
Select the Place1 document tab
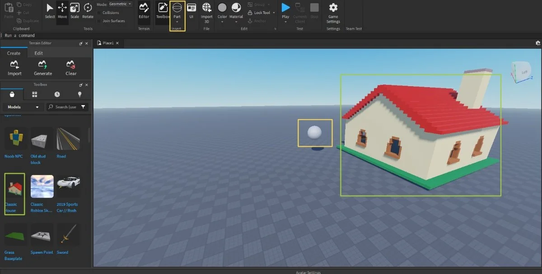107,43
